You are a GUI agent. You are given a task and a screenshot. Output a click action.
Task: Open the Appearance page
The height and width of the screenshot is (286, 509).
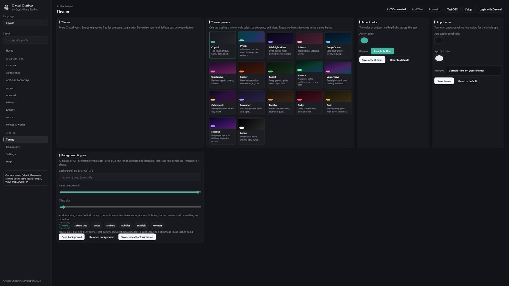26,73
